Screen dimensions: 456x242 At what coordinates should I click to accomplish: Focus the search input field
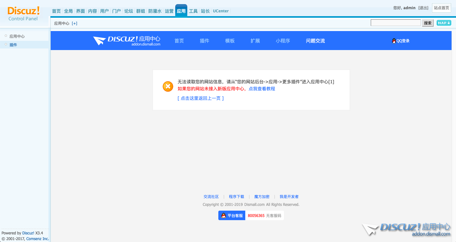[395, 23]
